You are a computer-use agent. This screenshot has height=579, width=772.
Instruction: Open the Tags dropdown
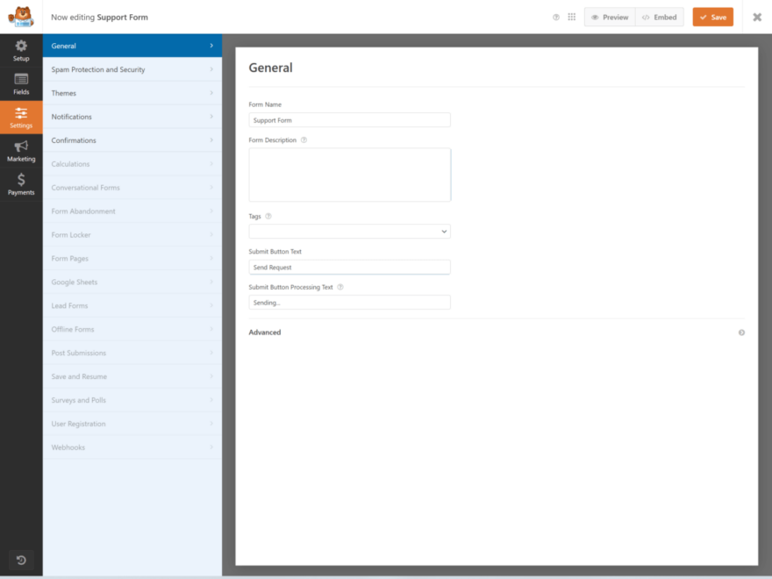click(x=349, y=231)
